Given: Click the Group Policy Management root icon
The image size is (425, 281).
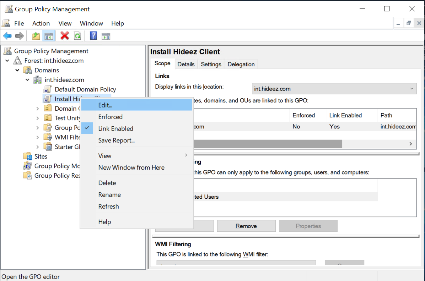Looking at the screenshot, I should [7, 51].
